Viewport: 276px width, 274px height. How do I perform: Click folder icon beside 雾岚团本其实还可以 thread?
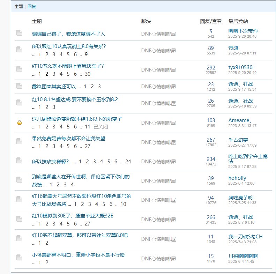[20, 86]
